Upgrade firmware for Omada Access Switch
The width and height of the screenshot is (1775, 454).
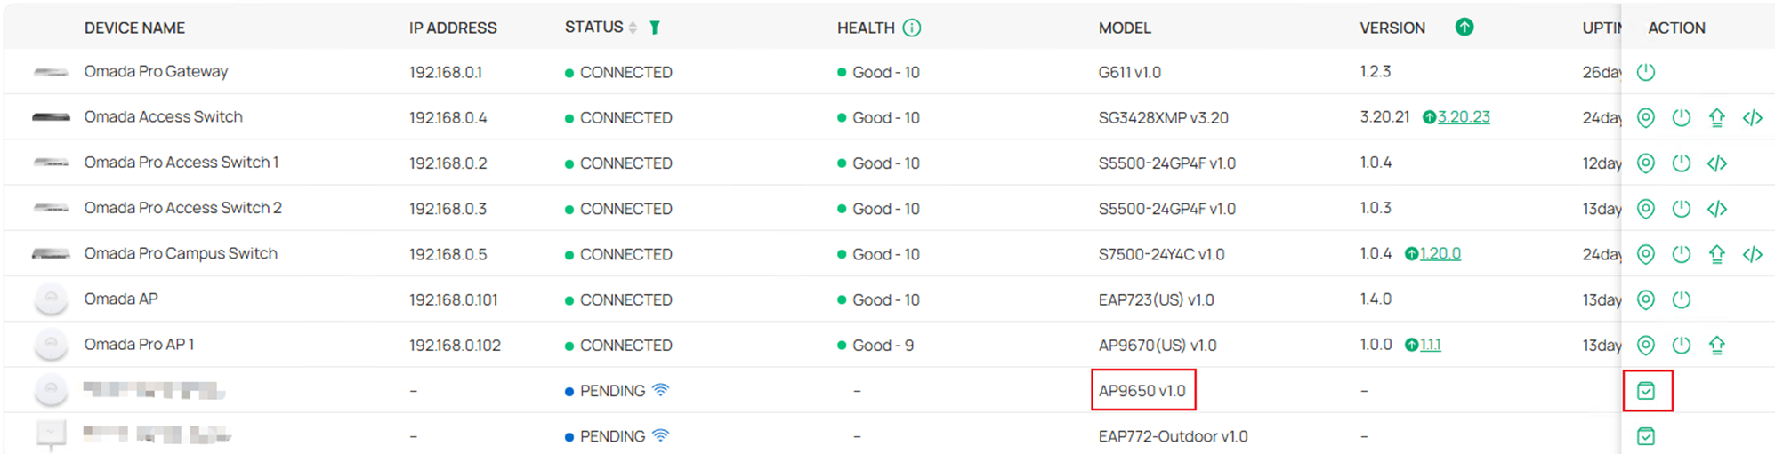tap(1716, 117)
